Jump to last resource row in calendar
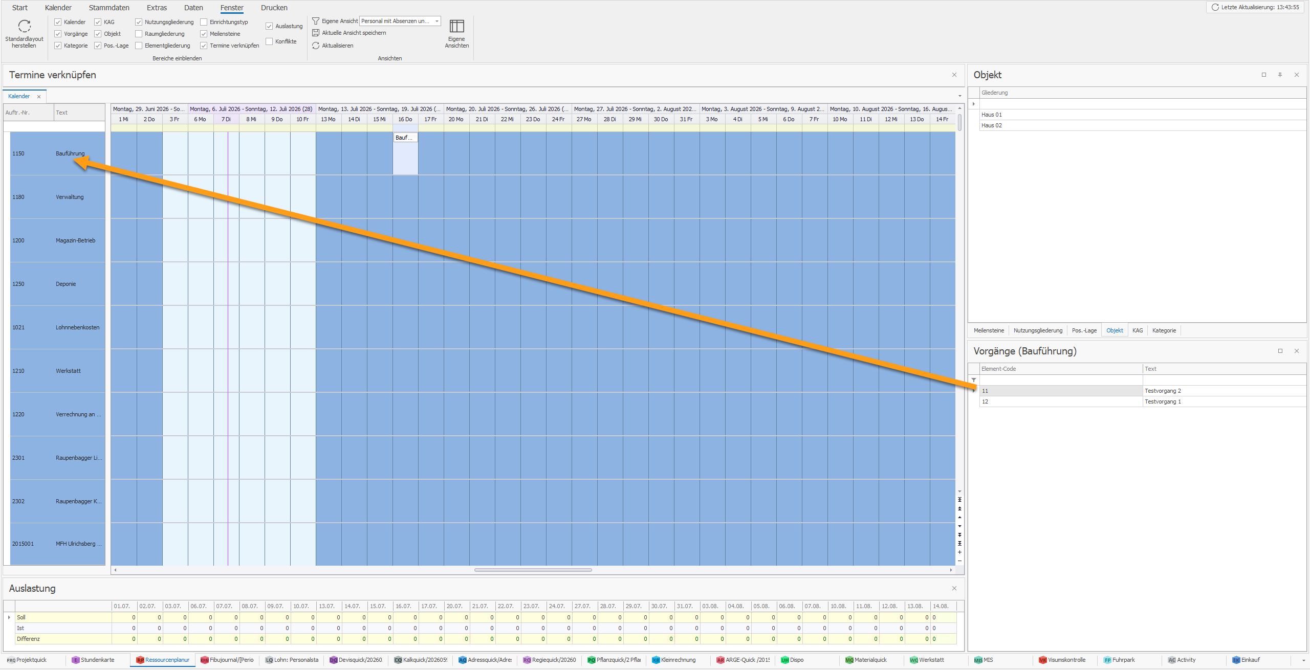 point(959,543)
